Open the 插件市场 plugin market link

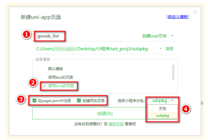click(x=116, y=124)
